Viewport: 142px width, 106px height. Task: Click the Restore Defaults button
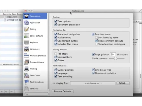(x=63, y=91)
